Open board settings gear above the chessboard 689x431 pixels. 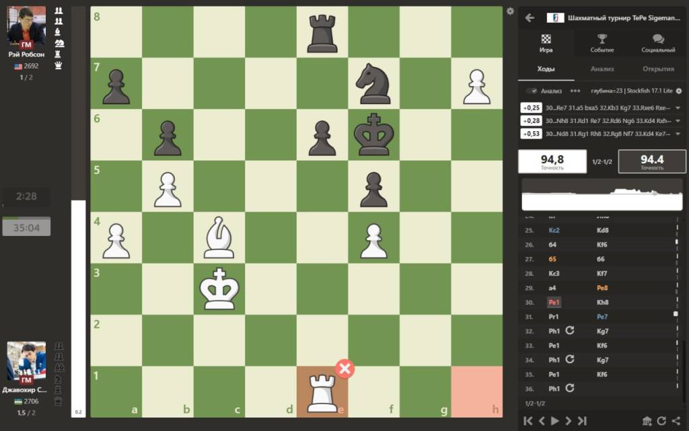tap(510, 11)
